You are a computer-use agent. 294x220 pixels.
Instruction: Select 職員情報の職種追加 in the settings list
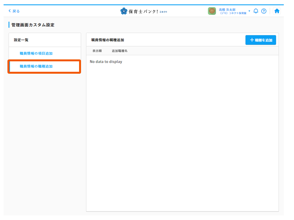[36, 66]
